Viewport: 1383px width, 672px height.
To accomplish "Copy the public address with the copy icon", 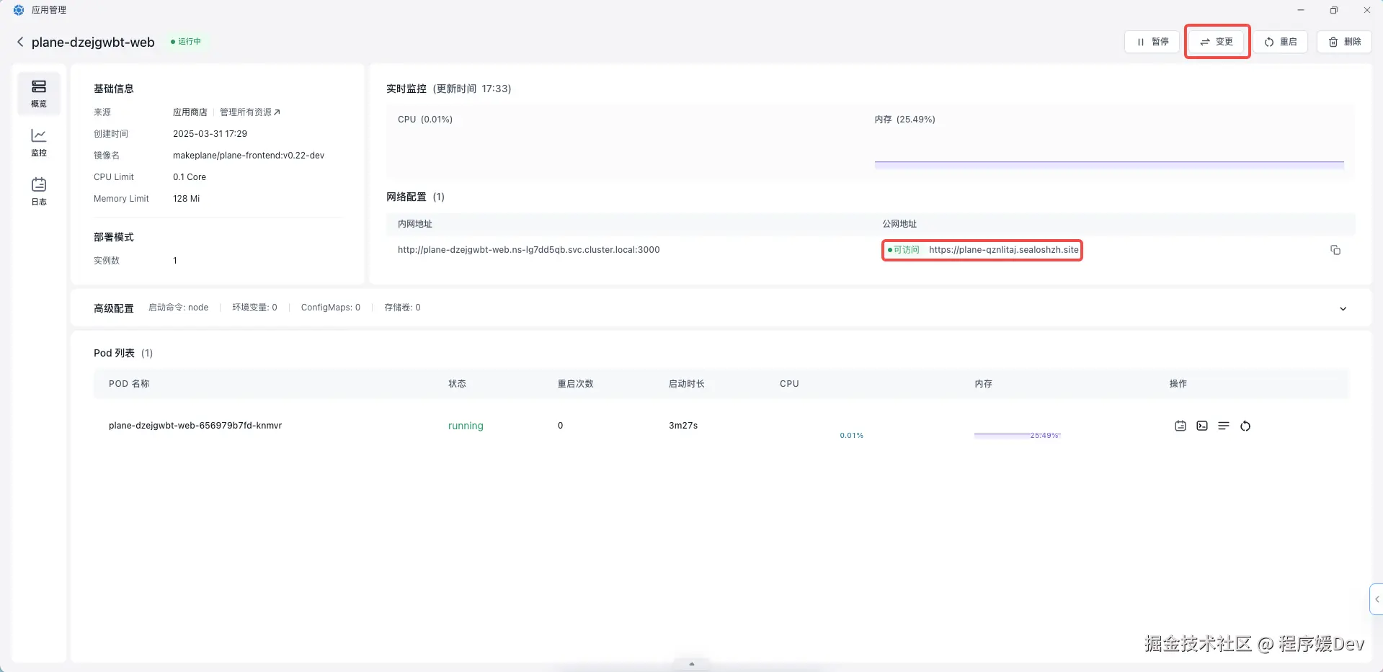I will coord(1335,250).
